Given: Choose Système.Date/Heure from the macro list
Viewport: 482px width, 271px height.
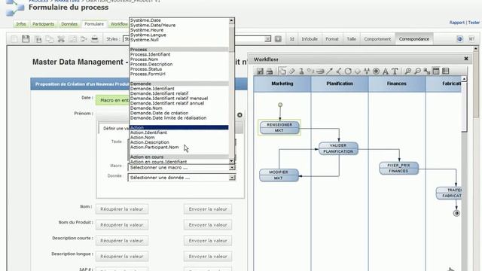Looking at the screenshot, I should 153,25.
